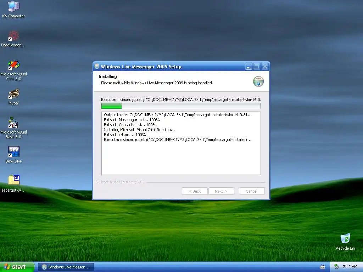The height and width of the screenshot is (272, 363).
Task: Select the Dev-C++ desktop shortcut
Action: point(13,155)
